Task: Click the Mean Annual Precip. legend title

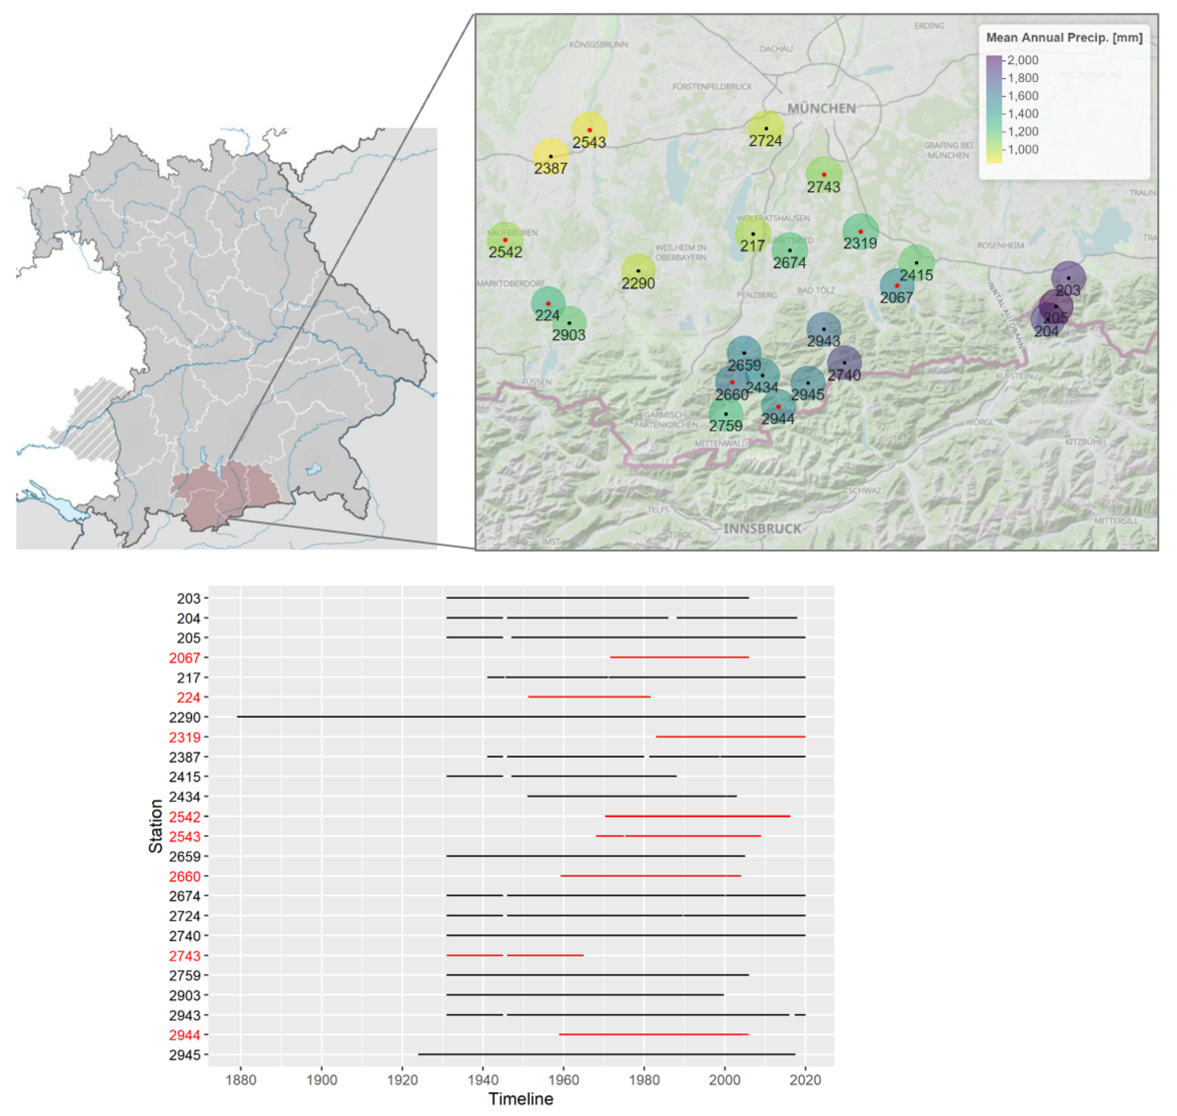Action: (x=1064, y=38)
